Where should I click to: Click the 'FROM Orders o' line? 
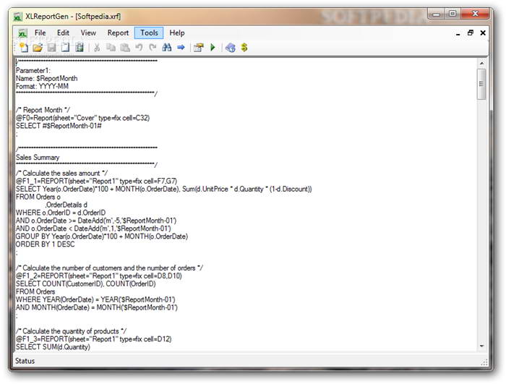[x=38, y=197]
